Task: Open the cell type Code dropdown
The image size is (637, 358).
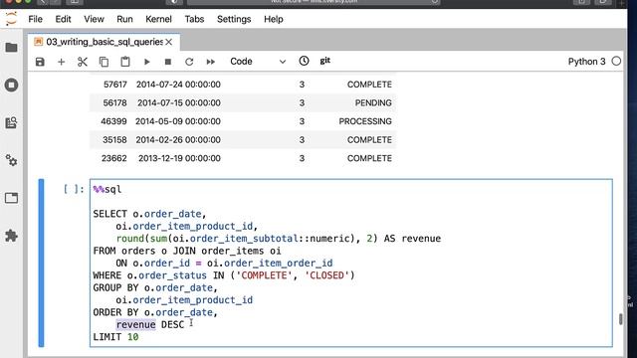Action: coord(258,62)
